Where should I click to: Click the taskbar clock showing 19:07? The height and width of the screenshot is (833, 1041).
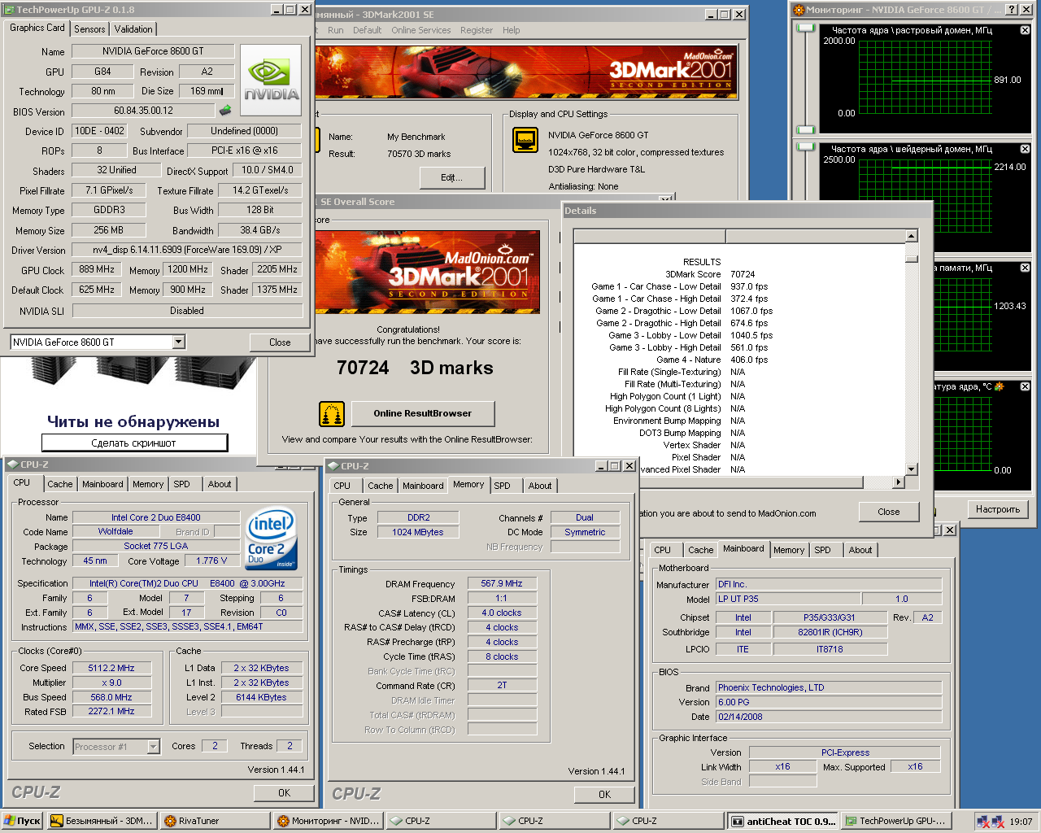[x=1021, y=822]
